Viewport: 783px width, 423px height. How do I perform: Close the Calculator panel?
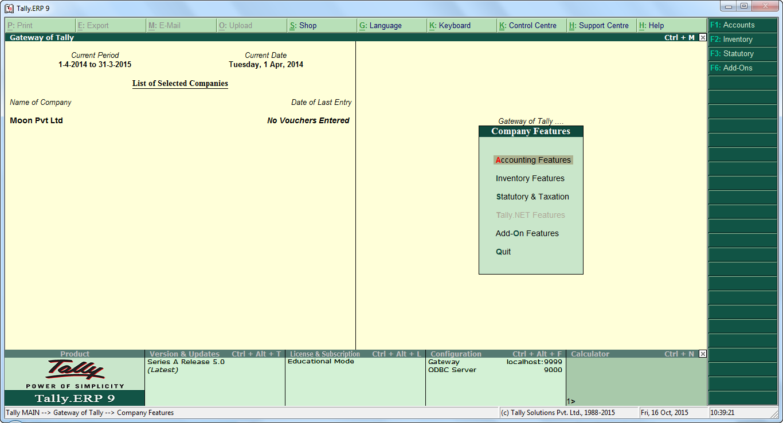702,354
